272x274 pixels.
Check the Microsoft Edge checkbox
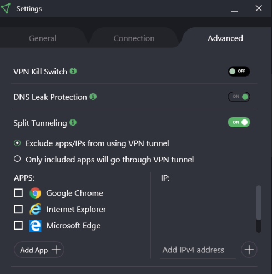[18, 226]
